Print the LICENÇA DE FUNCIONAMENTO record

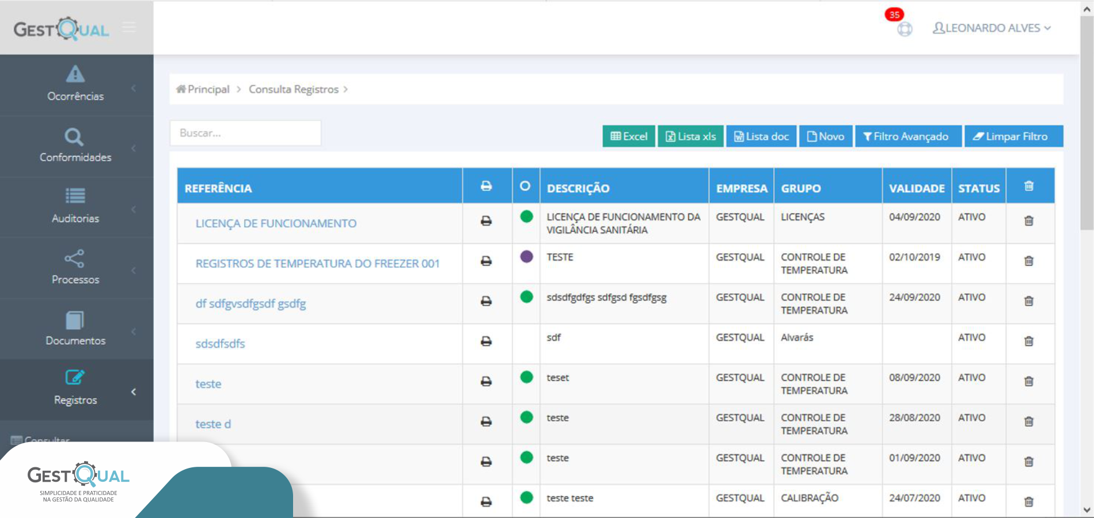point(487,221)
